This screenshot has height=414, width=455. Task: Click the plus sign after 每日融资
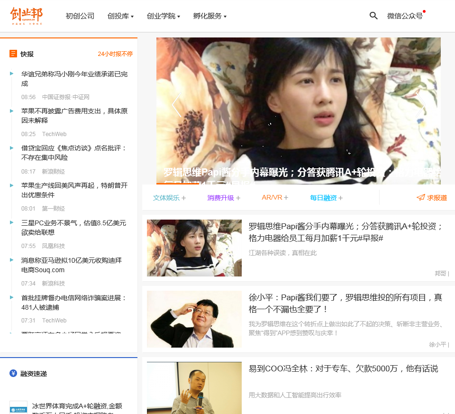(340, 198)
